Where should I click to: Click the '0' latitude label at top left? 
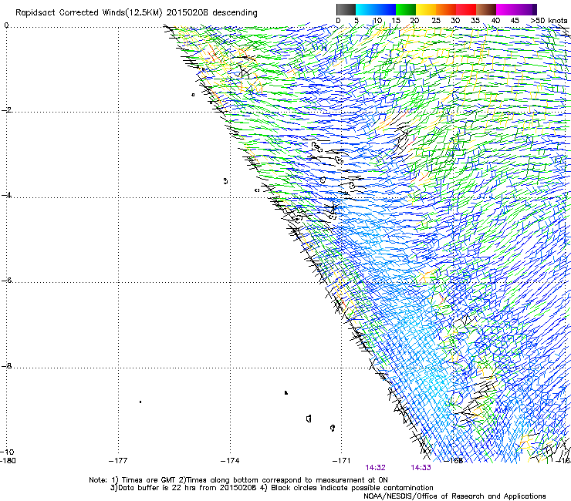6,25
